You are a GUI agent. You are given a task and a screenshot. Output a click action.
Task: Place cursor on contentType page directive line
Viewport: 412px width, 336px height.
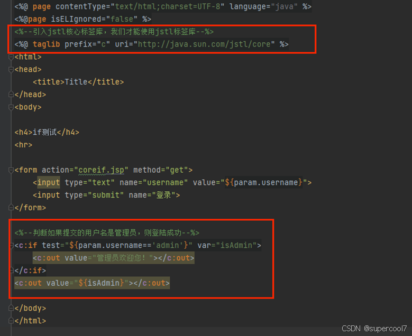163,6
